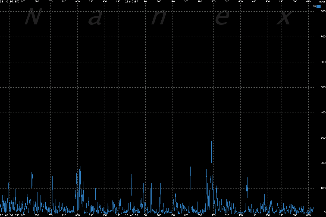Click the "900" tick on the top time axis
The width and height of the screenshot is (326, 217).
click(105, 2)
